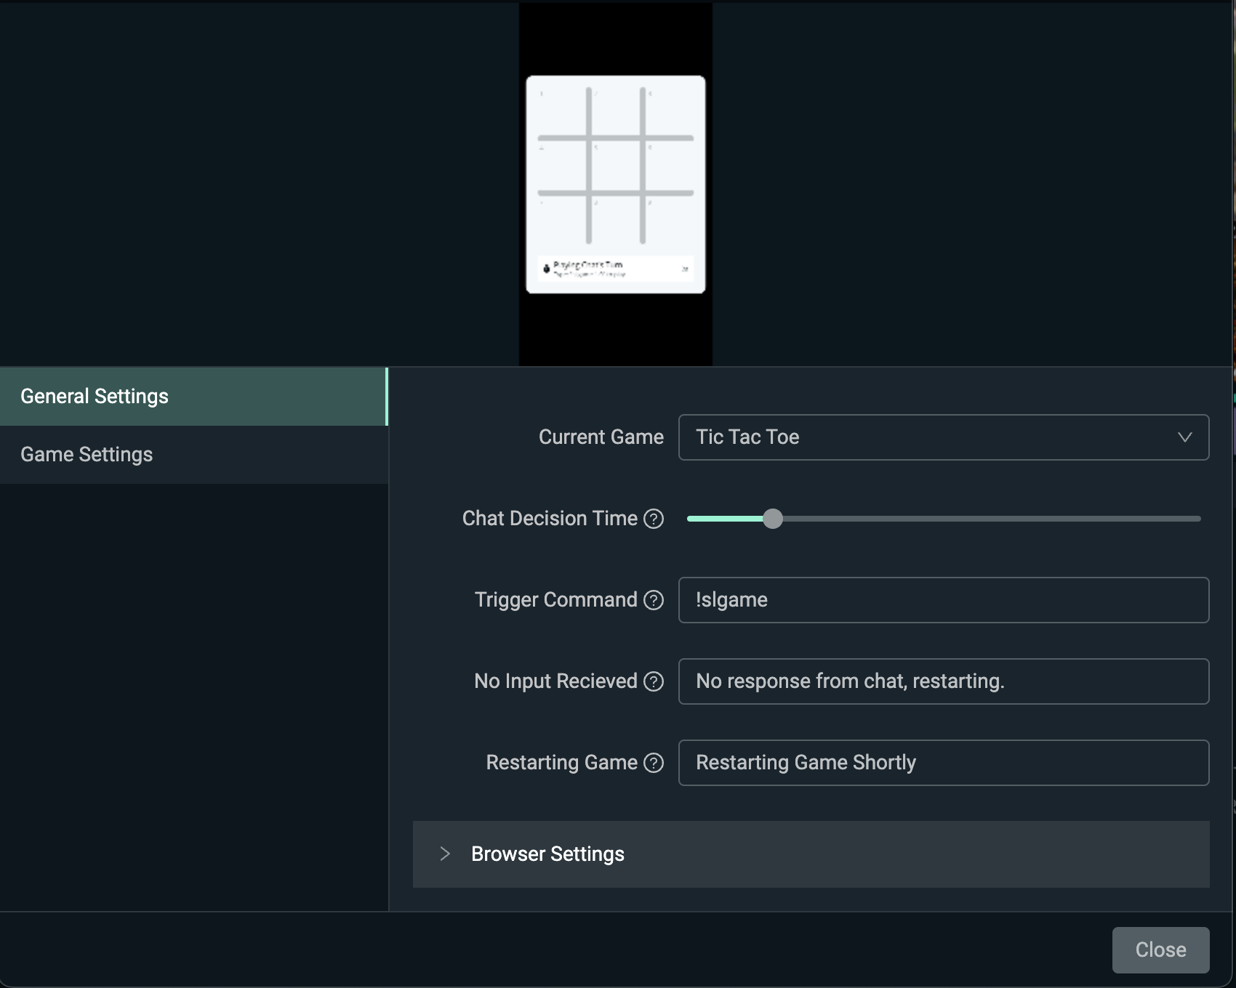
Task: Click the Browser Settings disclosure arrow
Action: coord(444,854)
